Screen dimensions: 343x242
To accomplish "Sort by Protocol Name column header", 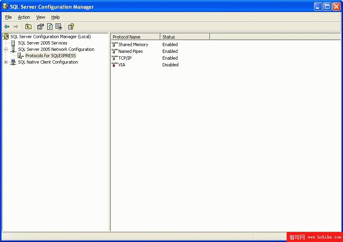I will (135, 37).
